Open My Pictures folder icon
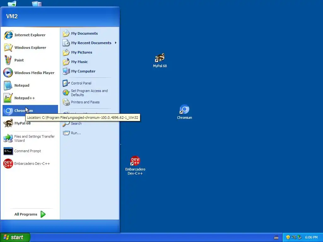 point(66,52)
